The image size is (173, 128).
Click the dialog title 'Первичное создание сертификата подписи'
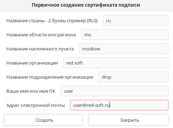pyautogui.click(x=86, y=5)
